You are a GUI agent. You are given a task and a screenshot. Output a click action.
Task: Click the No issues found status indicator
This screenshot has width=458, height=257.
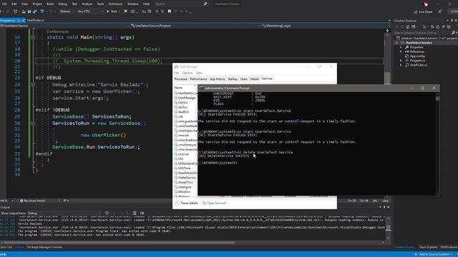[32, 201]
